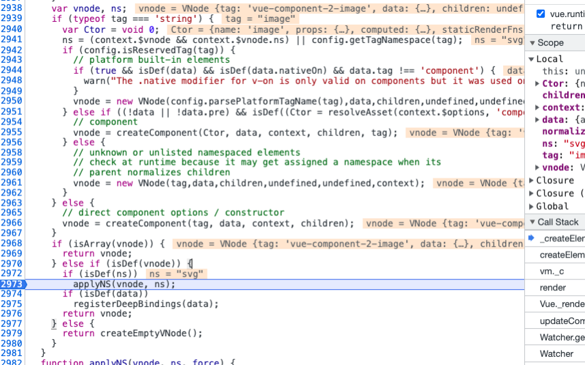Screen dimensions: 585x365
Task: Click line number 2972 in the gutter
Action: point(11,273)
